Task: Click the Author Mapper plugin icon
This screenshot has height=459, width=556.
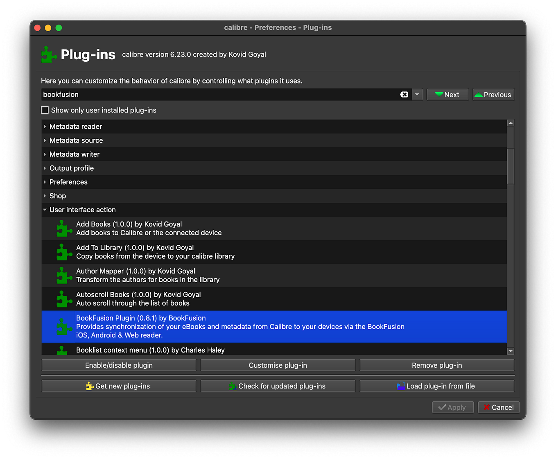Action: [x=64, y=275]
